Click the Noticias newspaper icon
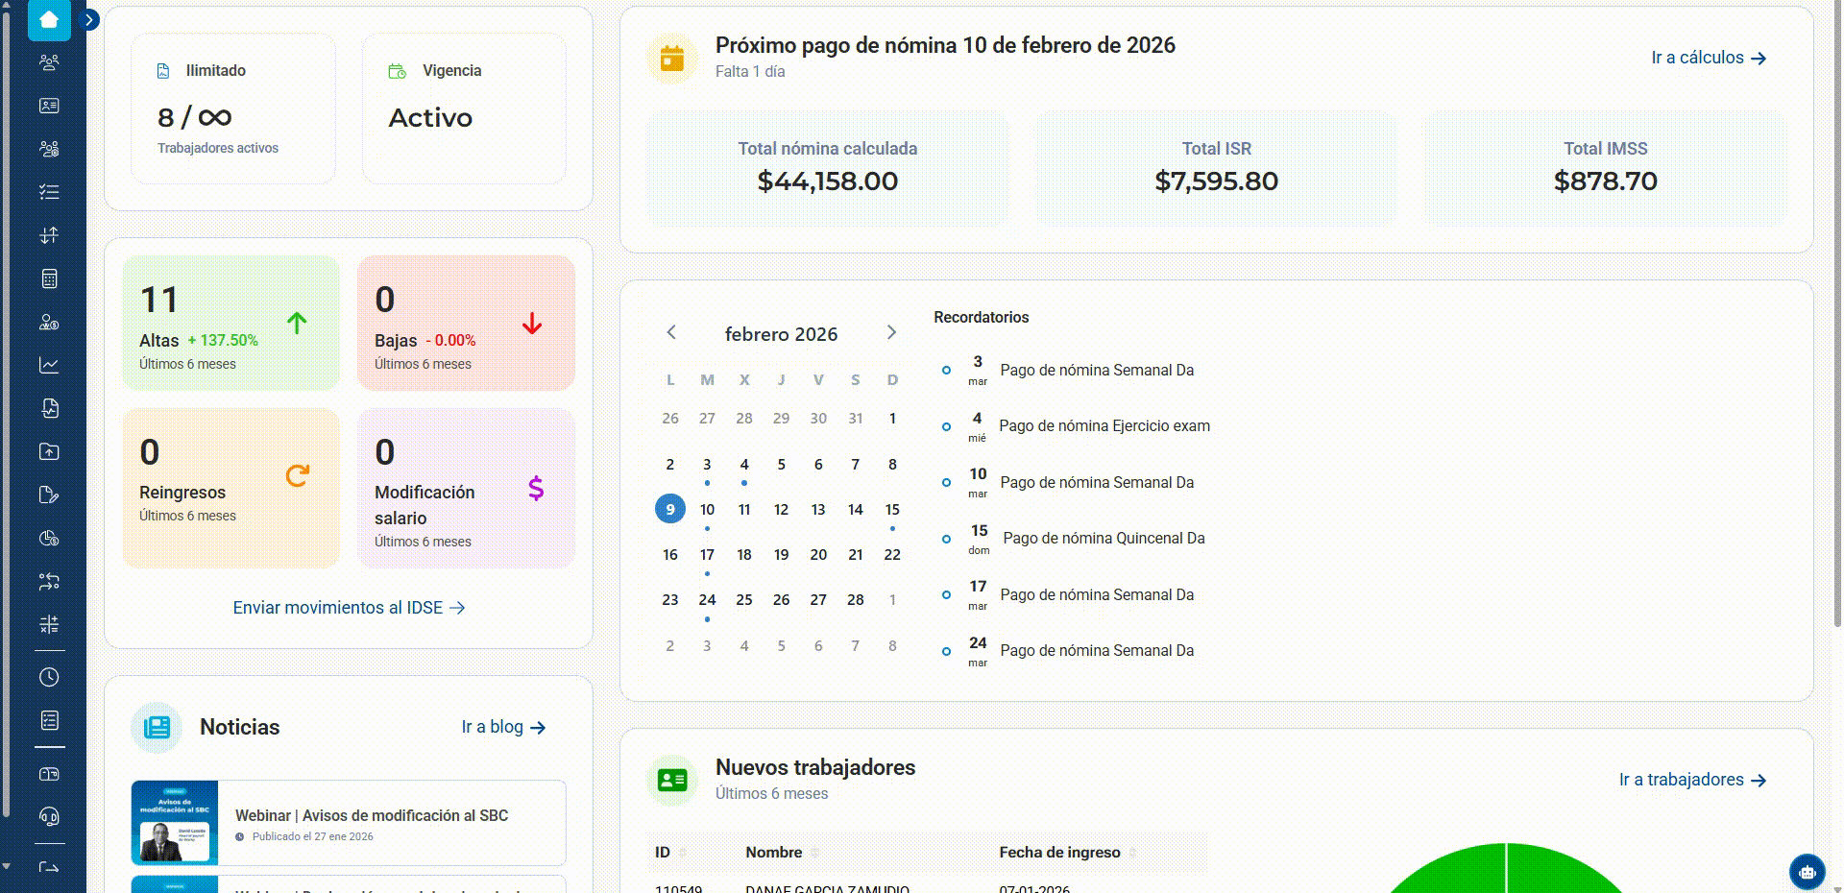Image resolution: width=1844 pixels, height=893 pixels. 157,727
